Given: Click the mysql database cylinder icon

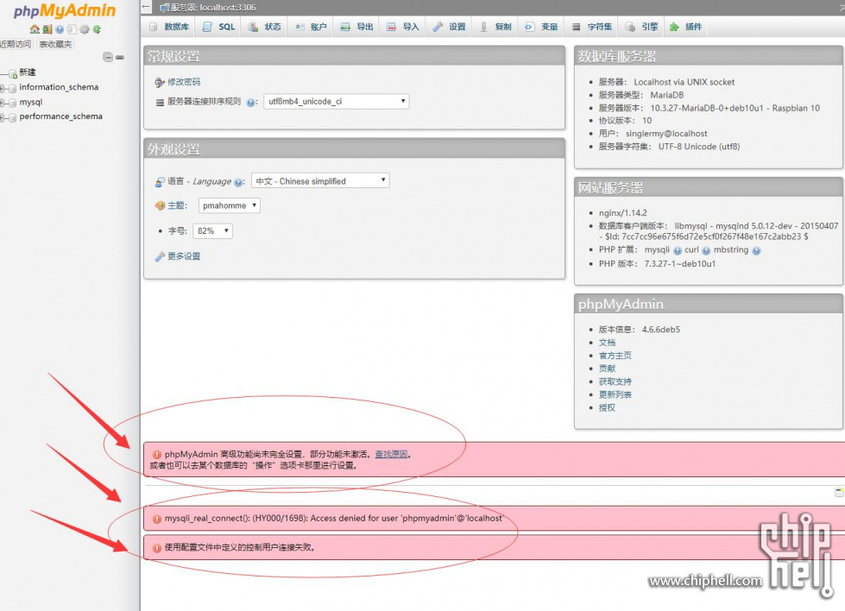Looking at the screenshot, I should [x=12, y=103].
